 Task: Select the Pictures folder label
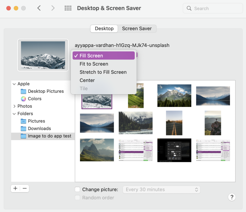36,121
